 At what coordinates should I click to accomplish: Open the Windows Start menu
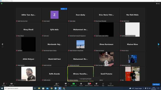pos(2,88)
